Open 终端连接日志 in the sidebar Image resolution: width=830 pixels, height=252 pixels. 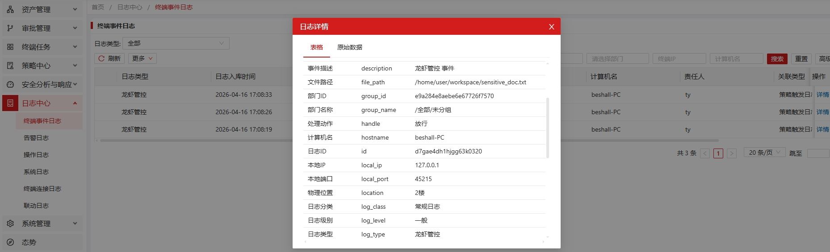tap(42, 189)
